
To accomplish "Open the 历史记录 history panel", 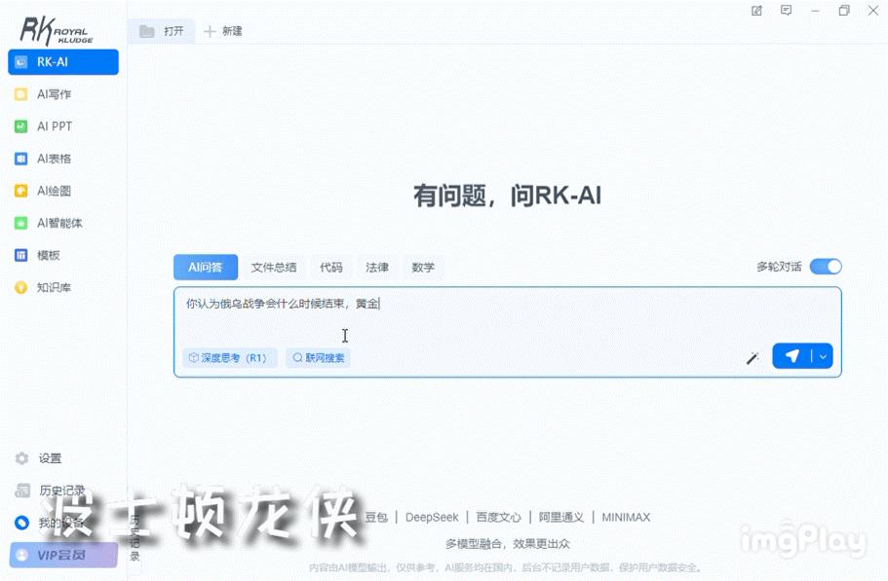I will [58, 490].
